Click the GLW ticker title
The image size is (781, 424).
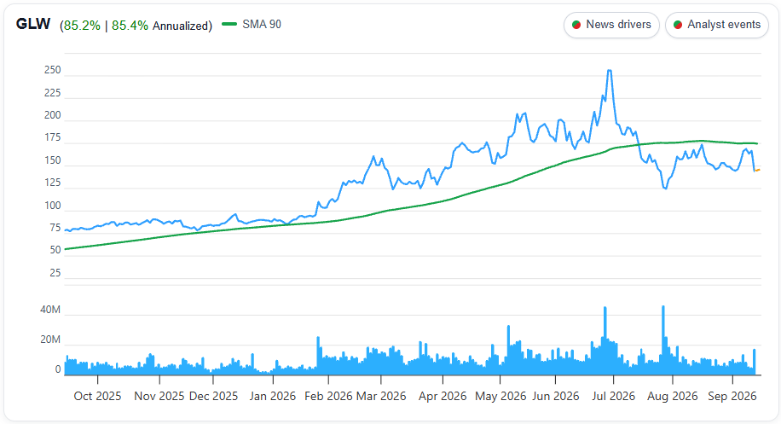[x=33, y=24]
